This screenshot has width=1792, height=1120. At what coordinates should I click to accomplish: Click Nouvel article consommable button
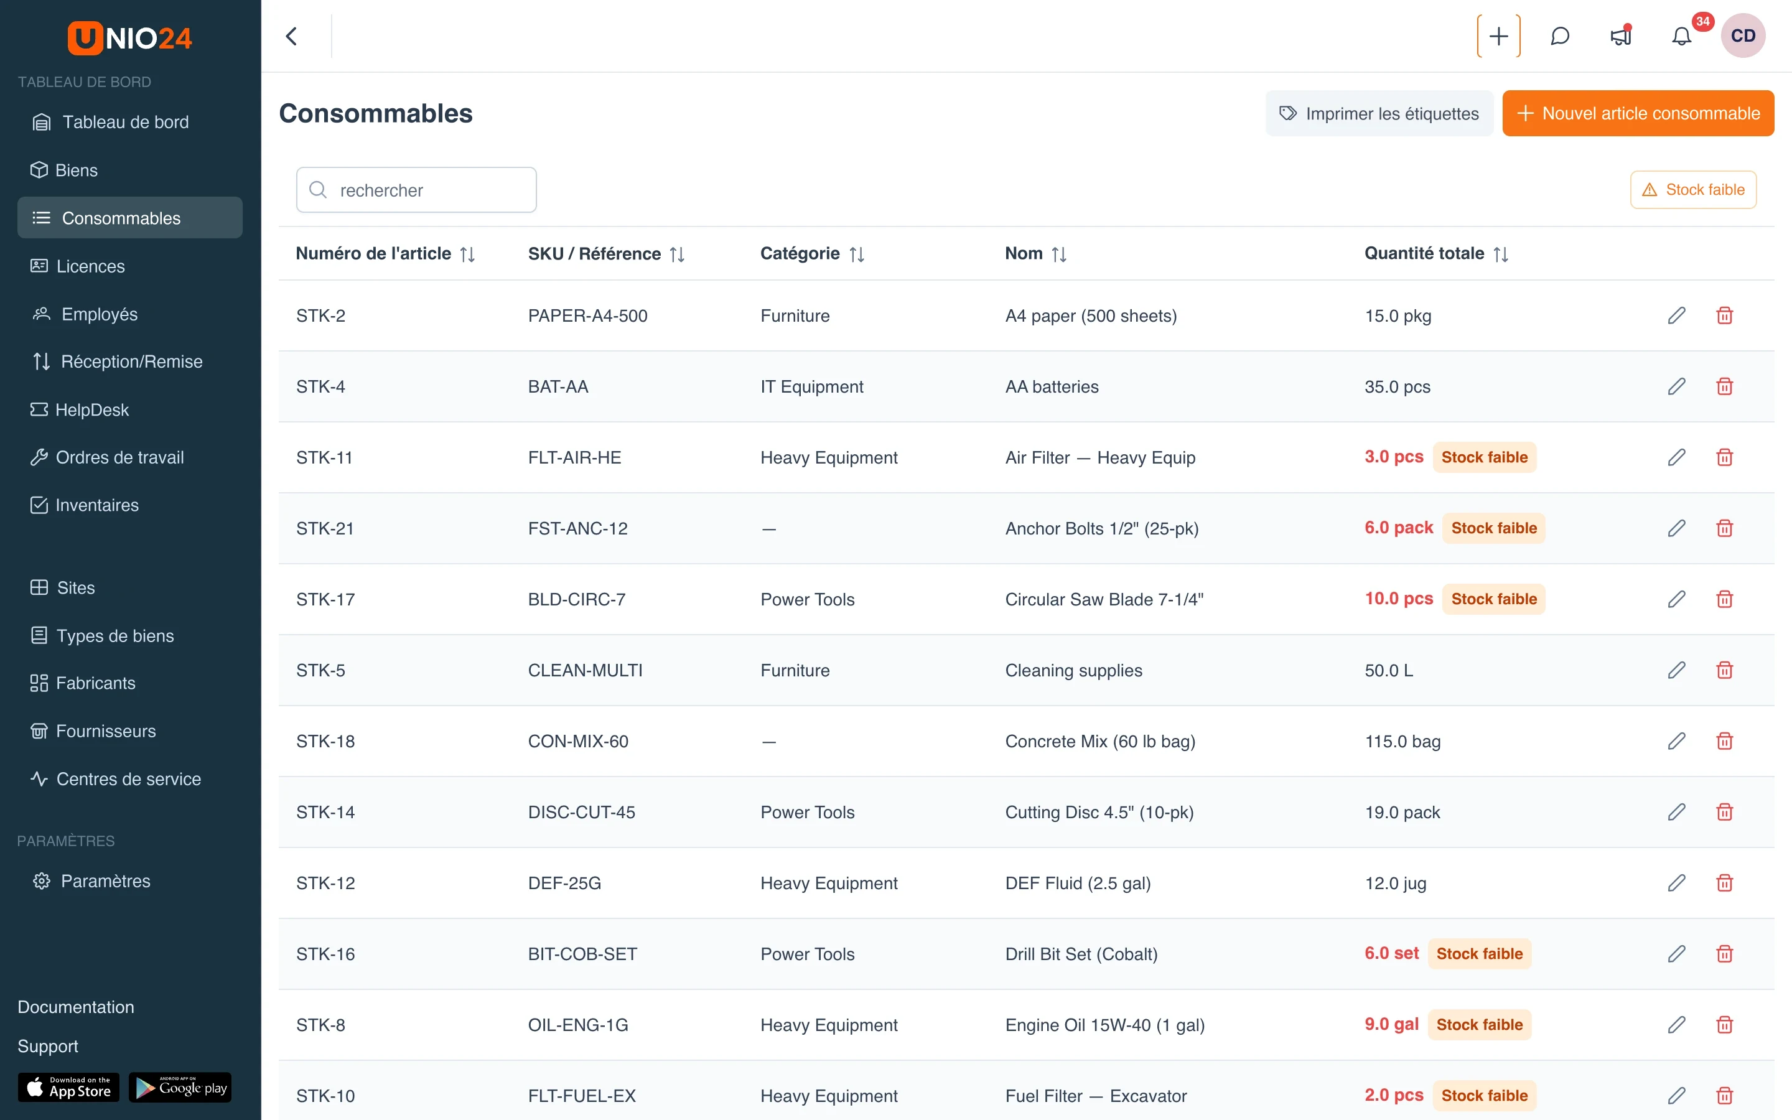coord(1638,113)
